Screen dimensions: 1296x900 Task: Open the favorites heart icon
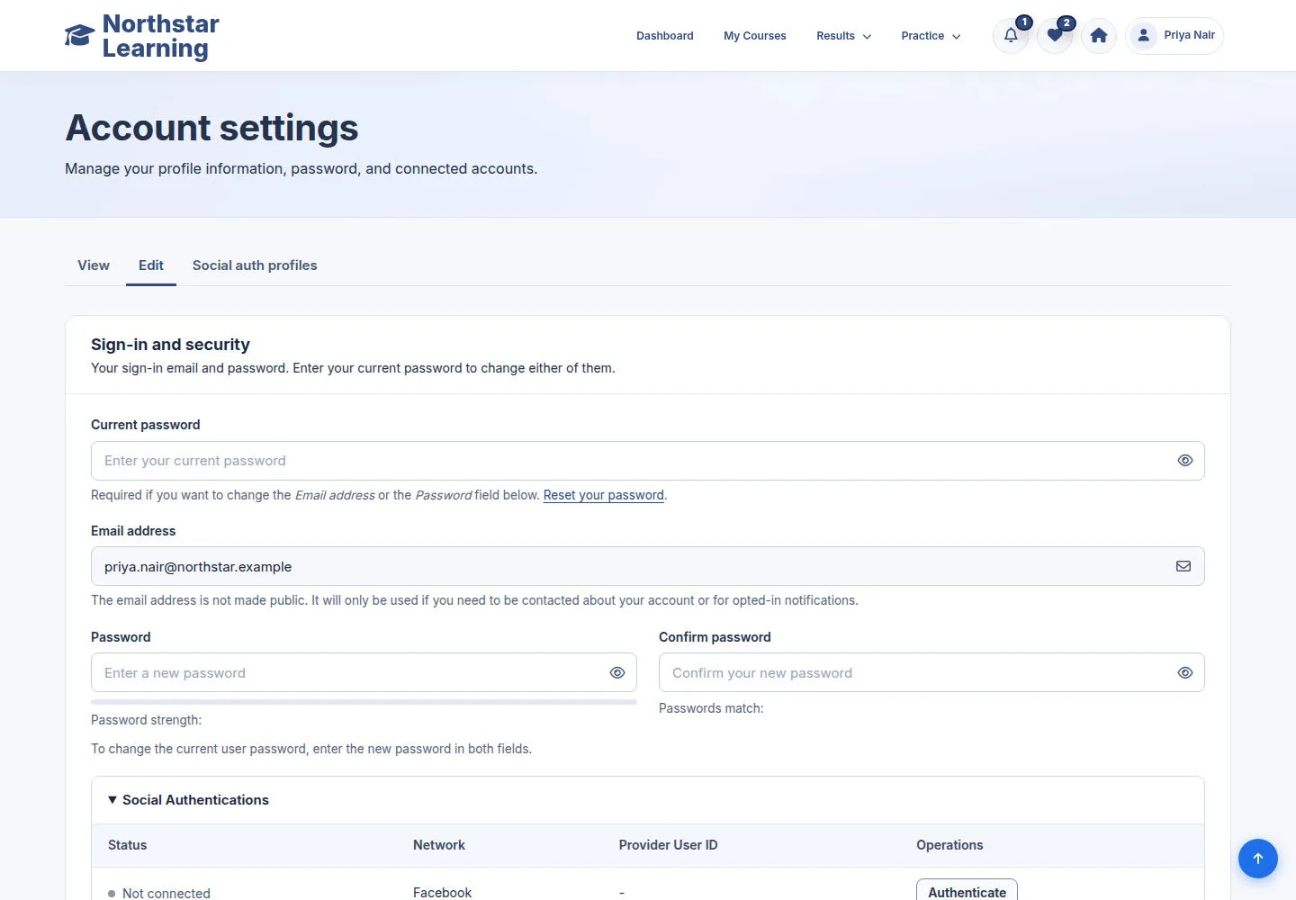pyautogui.click(x=1055, y=36)
